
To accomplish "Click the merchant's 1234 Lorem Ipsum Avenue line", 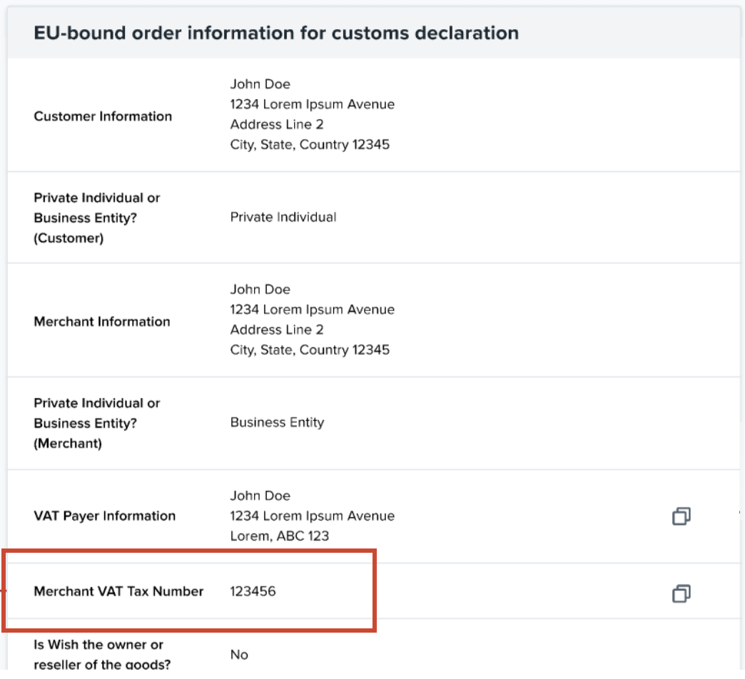I will [x=312, y=310].
